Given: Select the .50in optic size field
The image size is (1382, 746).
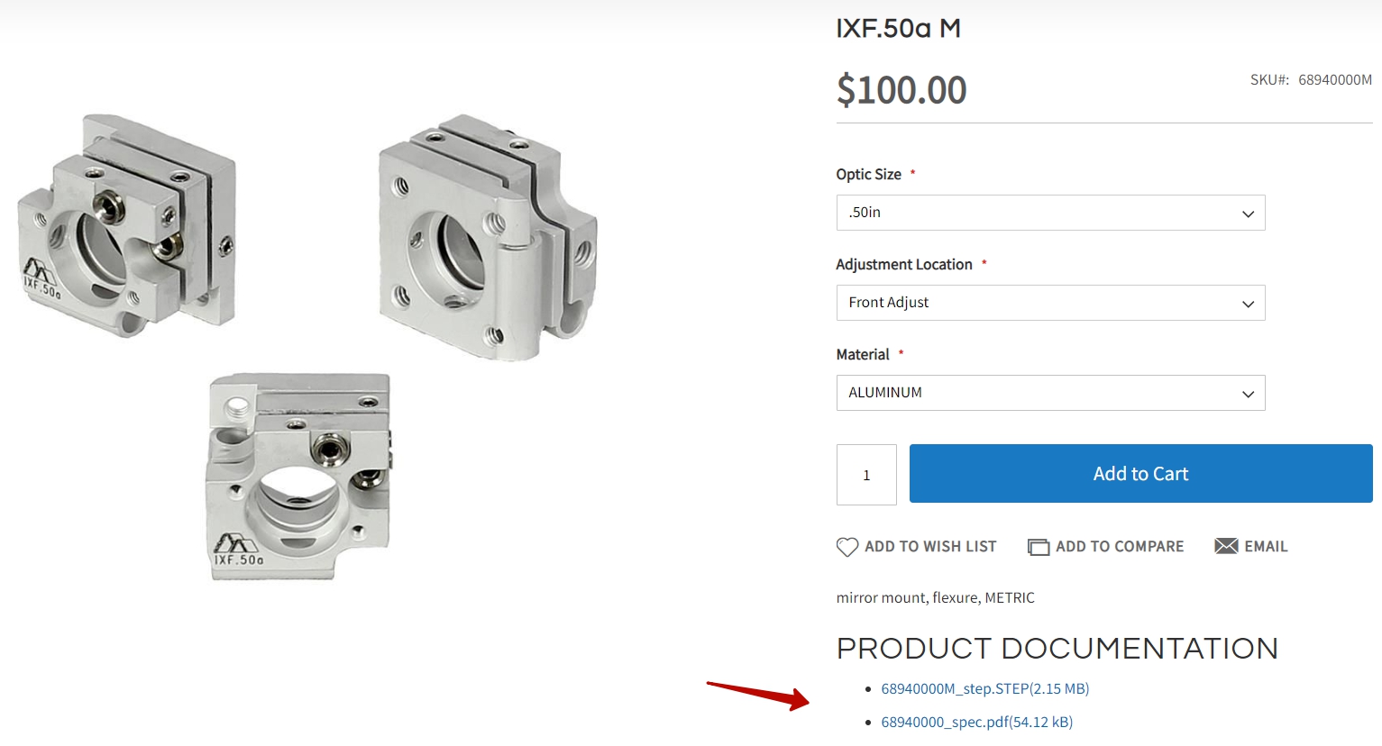Looking at the screenshot, I should [1050, 213].
